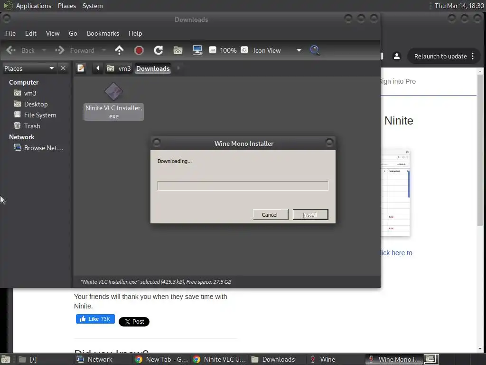This screenshot has height=365, width=486.
Task: Click the X Post button
Action: pyautogui.click(x=134, y=322)
